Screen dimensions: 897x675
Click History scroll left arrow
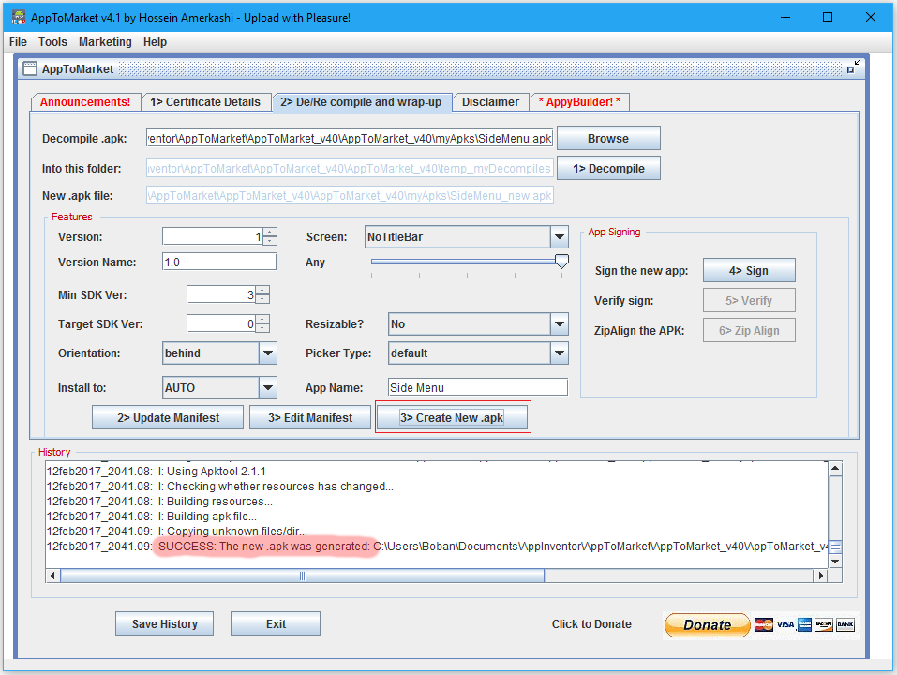pos(52,576)
